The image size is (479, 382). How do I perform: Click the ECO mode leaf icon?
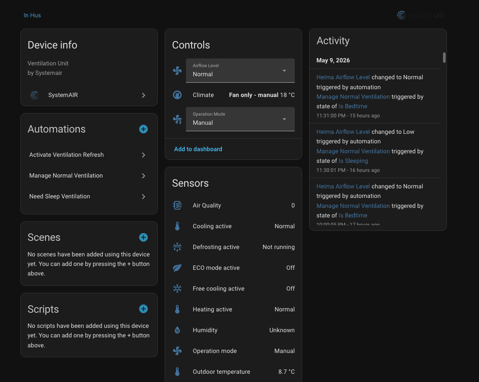[x=177, y=268]
